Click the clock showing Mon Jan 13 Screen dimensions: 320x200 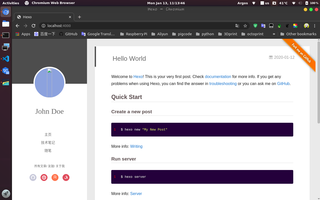click(x=166, y=3)
